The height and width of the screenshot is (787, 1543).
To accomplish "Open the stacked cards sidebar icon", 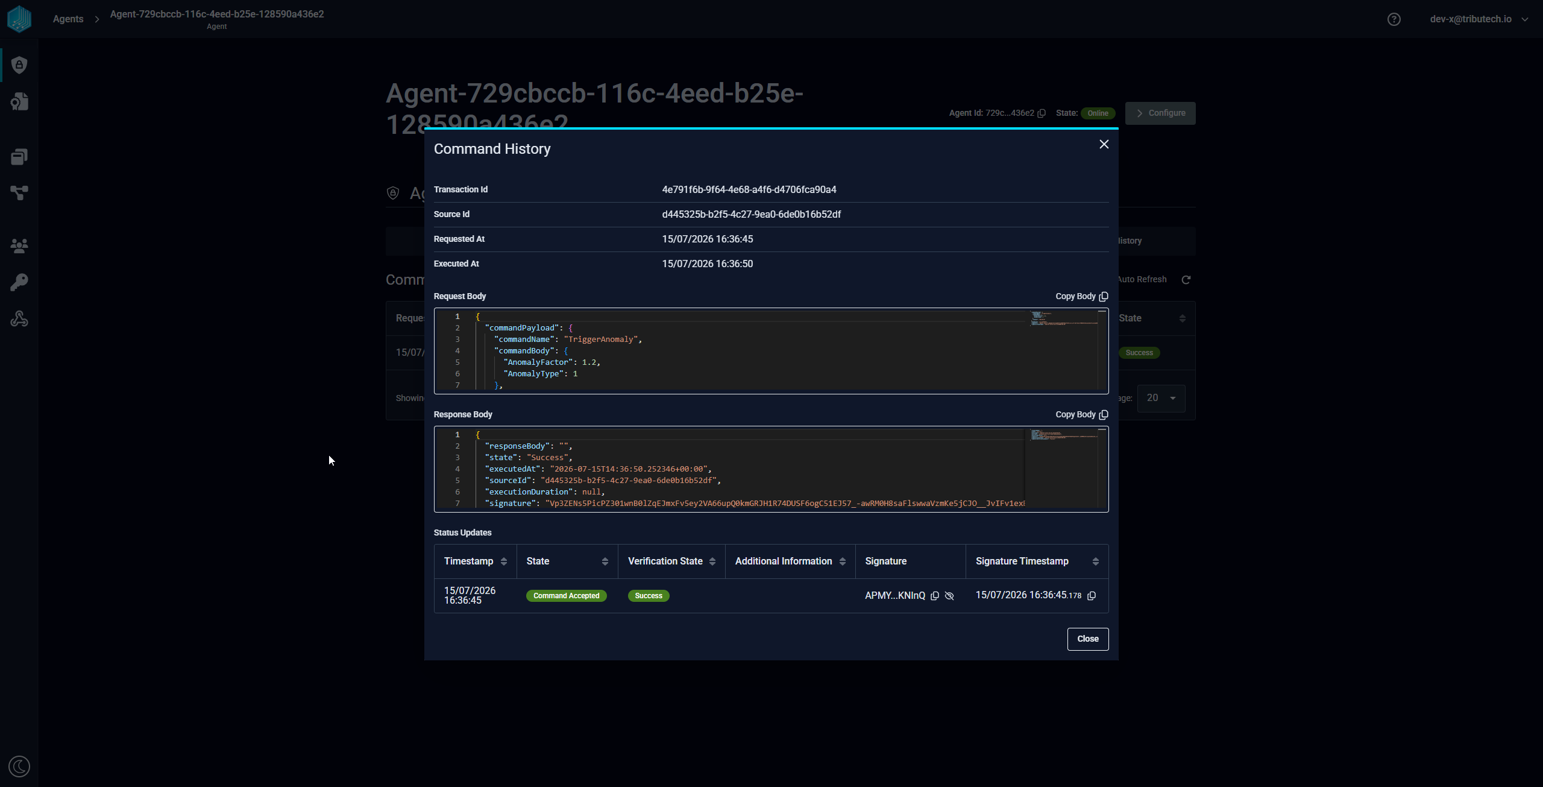I will click(19, 157).
